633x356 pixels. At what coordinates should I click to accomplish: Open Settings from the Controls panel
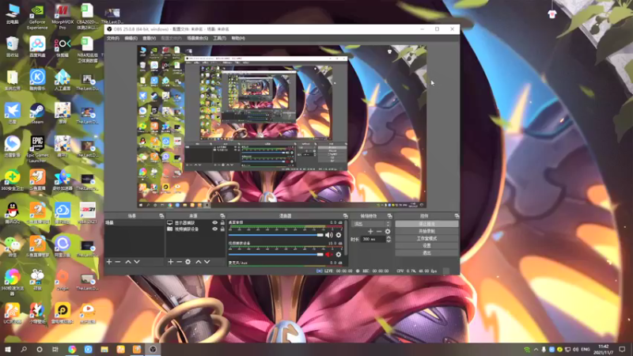pyautogui.click(x=426, y=245)
